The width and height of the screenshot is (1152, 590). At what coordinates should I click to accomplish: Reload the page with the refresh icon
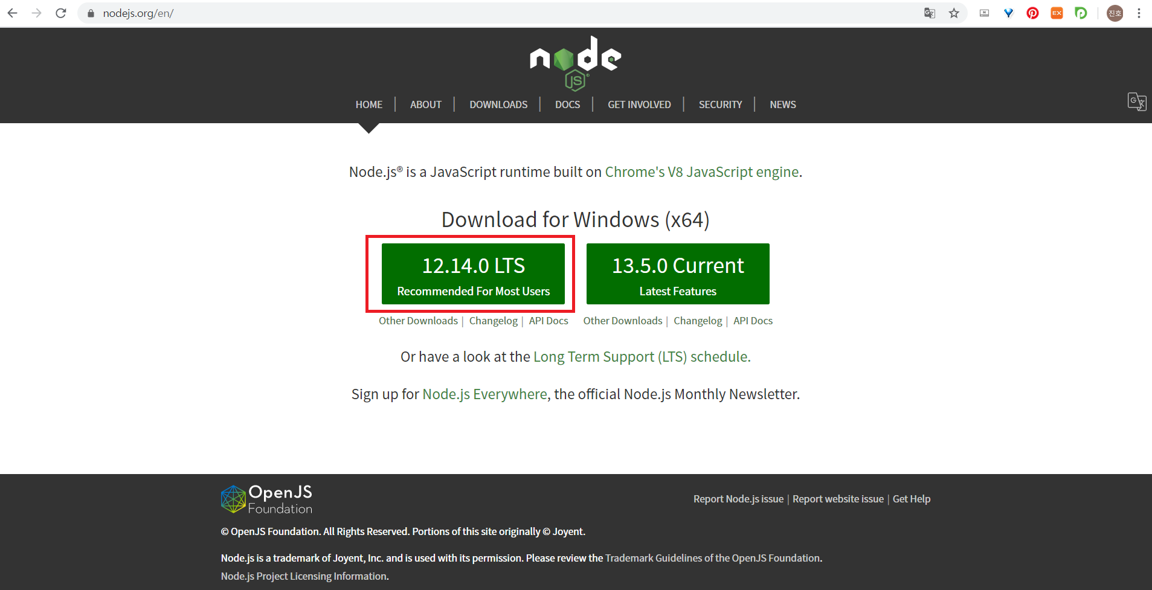coord(60,13)
